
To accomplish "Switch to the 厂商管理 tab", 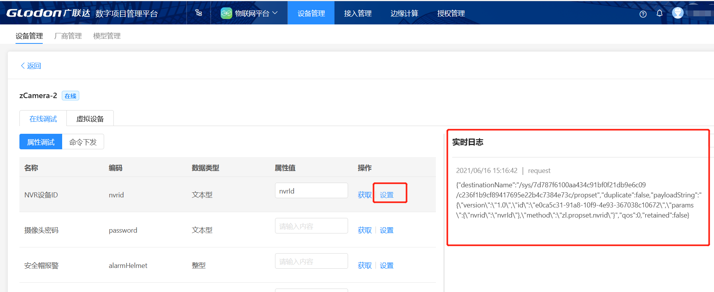I will coord(68,36).
